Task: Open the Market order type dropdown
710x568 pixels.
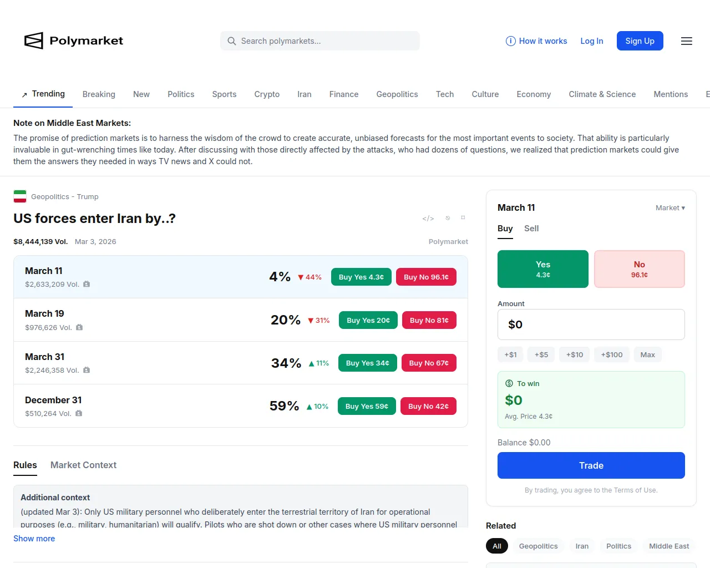Action: point(670,208)
